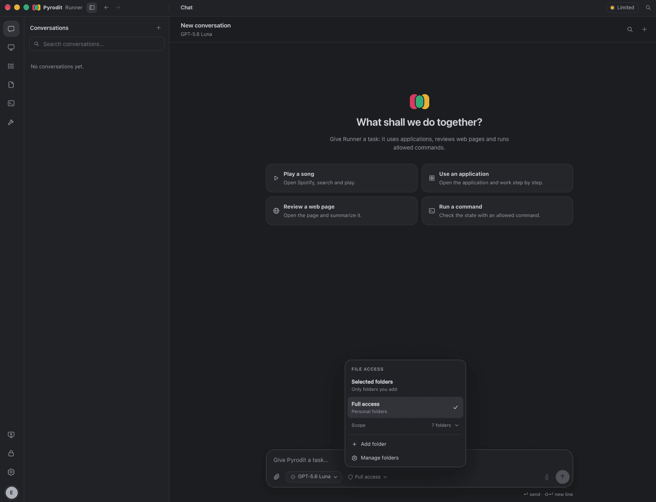Viewport: 656px width, 502px height.
Task: Open the wrench tools icon in the sidebar
Action: 11,122
